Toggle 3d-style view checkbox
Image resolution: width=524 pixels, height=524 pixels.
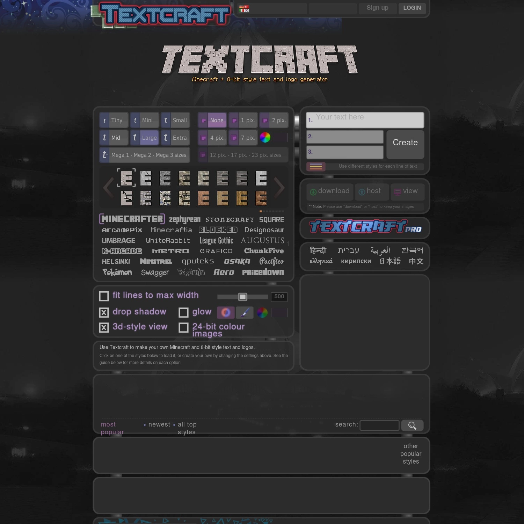coord(104,327)
